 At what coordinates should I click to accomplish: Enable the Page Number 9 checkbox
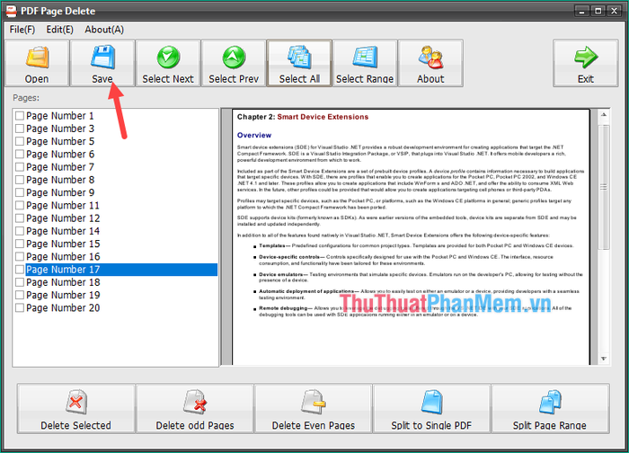(x=20, y=192)
